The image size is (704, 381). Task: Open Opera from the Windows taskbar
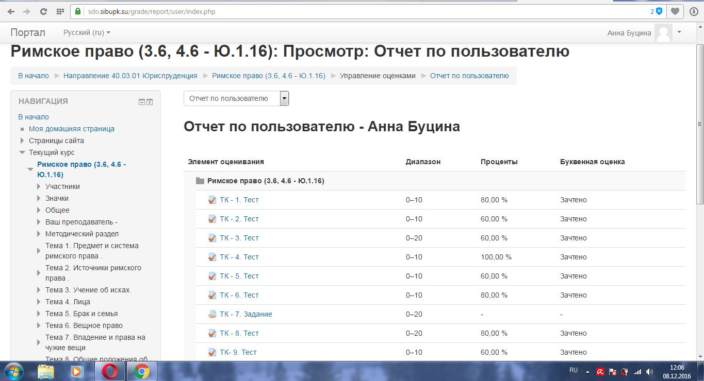(x=109, y=371)
